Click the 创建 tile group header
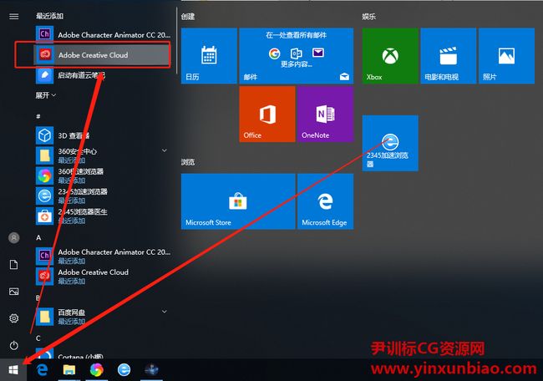 click(188, 16)
